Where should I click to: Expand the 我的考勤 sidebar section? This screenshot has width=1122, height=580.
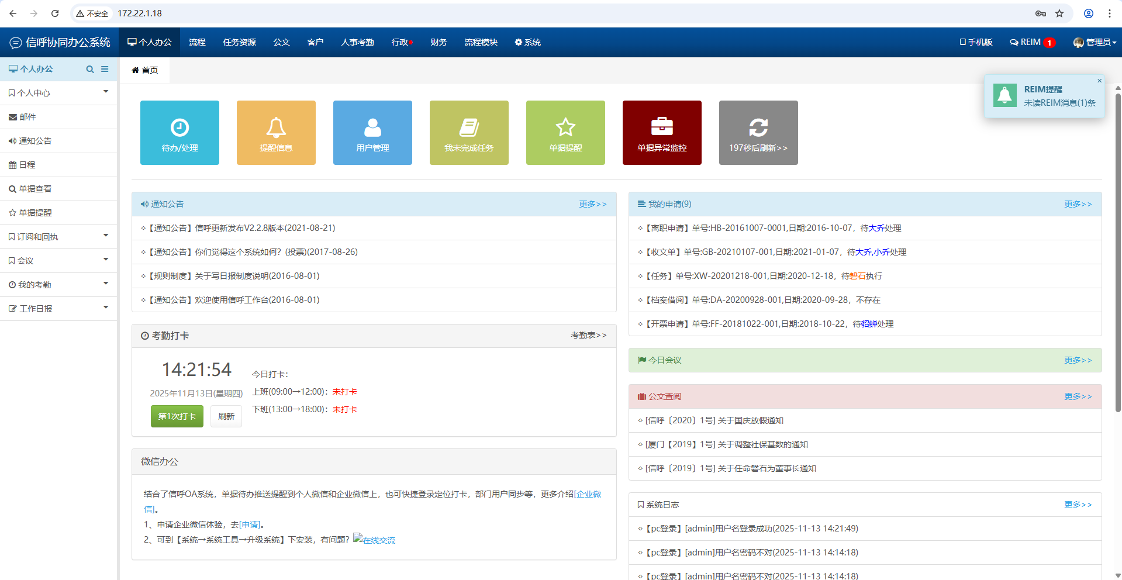click(x=58, y=285)
